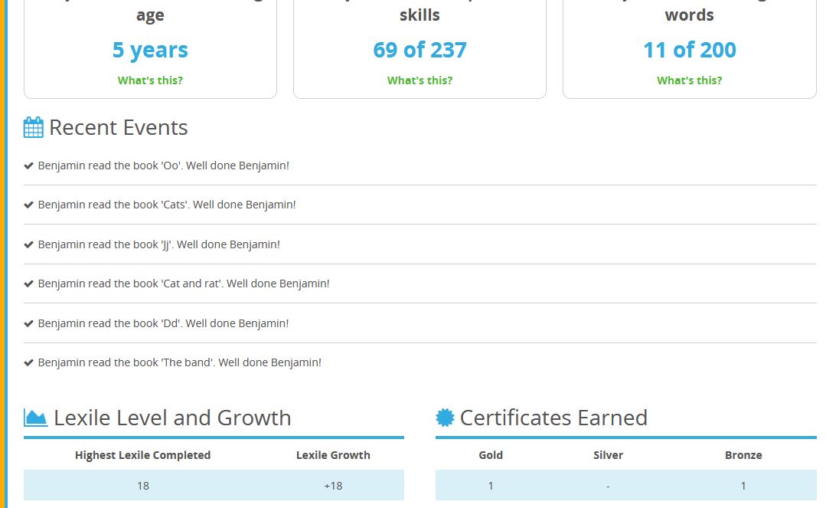Open 'What's this?' under 5 years reading age
The width and height of the screenshot is (826, 508).
[150, 80]
